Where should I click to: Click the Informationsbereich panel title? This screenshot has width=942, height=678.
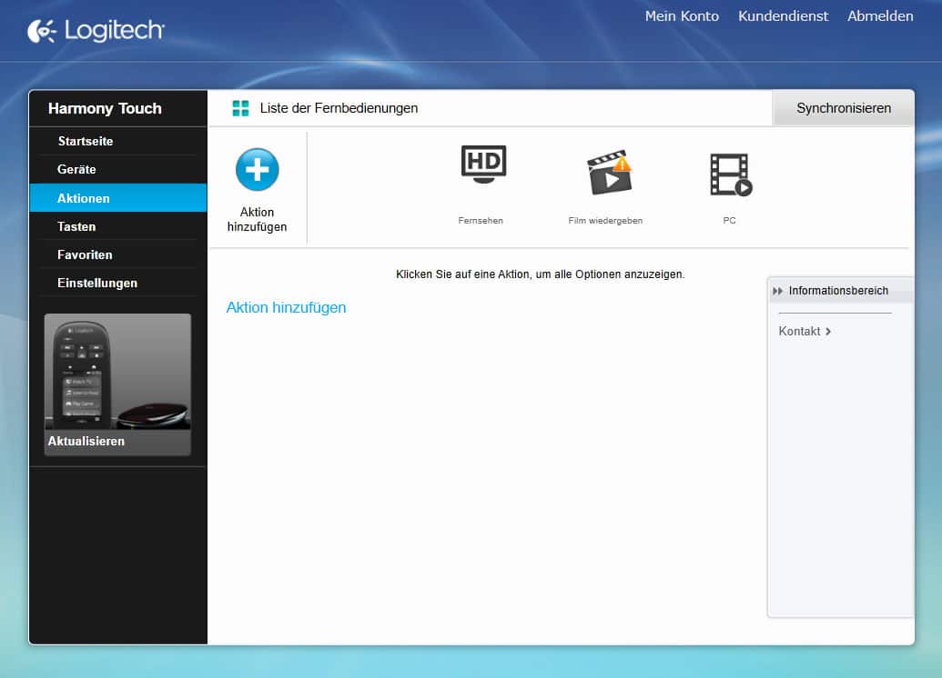(838, 291)
